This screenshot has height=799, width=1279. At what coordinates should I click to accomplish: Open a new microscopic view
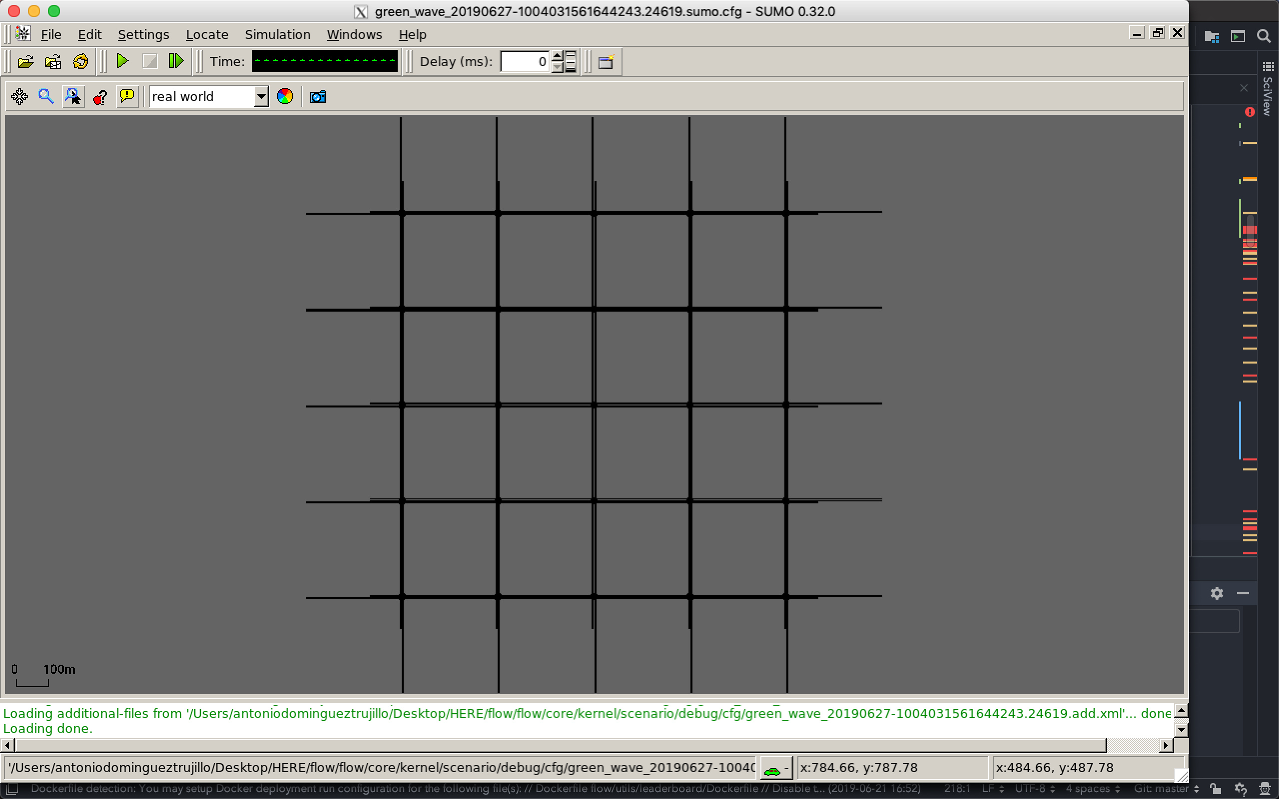click(x=606, y=61)
